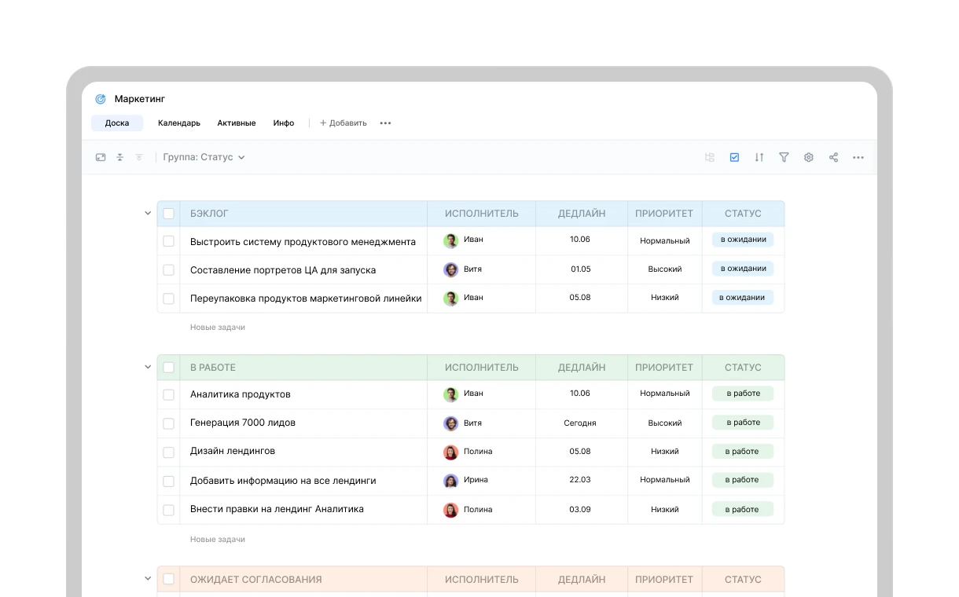Open the Активные tab
The width and height of the screenshot is (959, 597).
237,123
